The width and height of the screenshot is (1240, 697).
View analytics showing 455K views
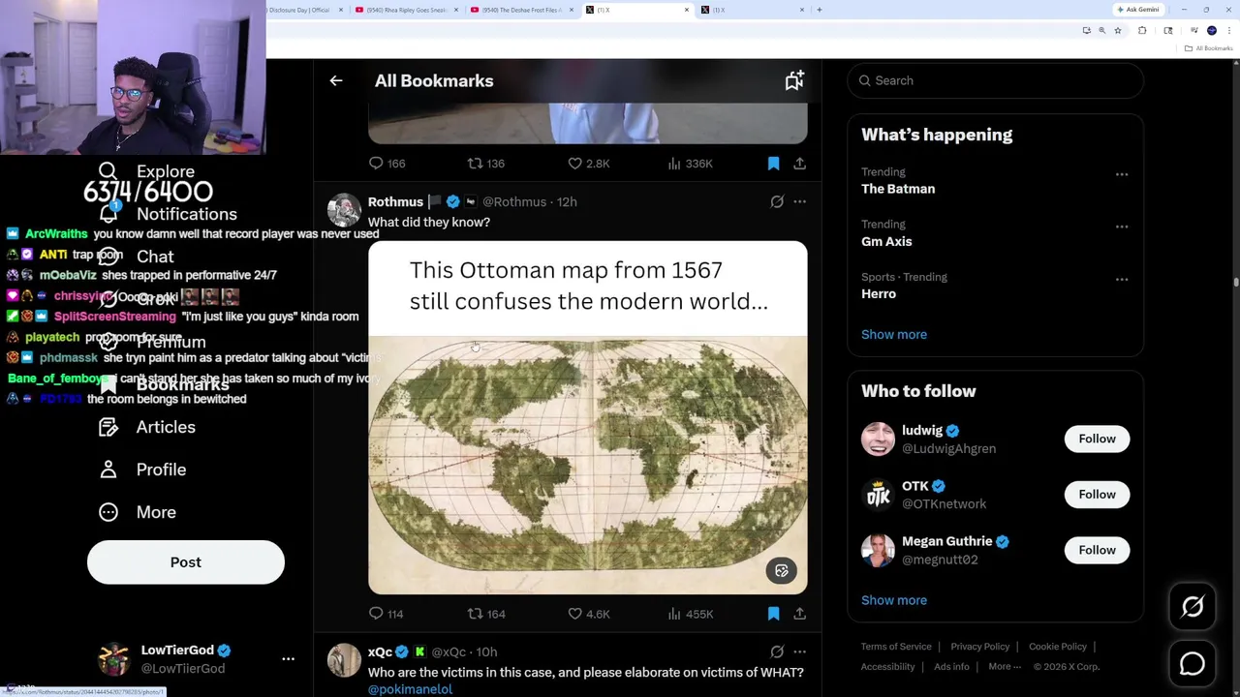click(x=690, y=614)
